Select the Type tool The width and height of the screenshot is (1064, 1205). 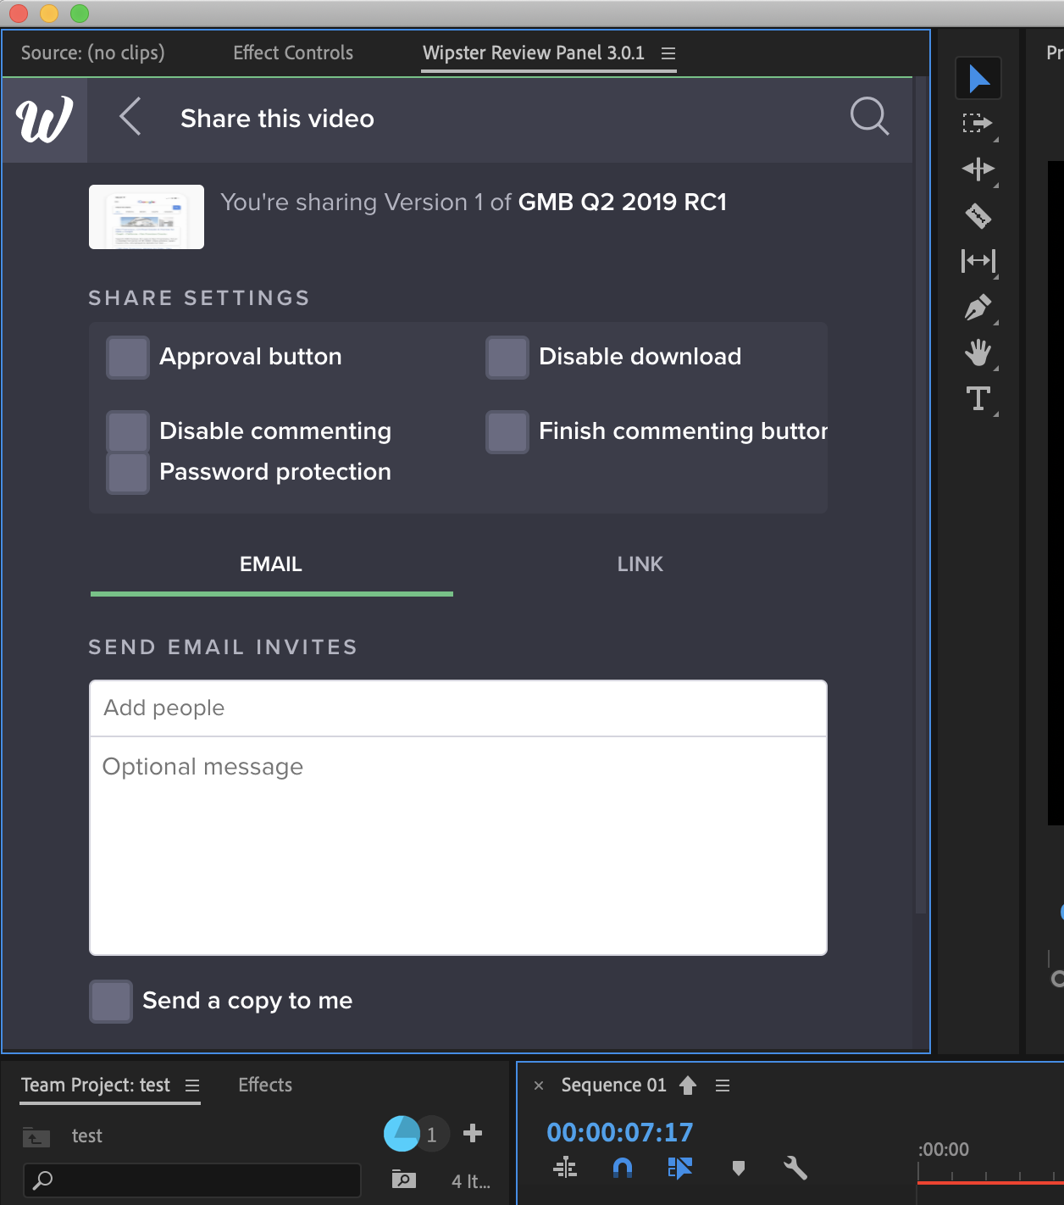pos(978,398)
